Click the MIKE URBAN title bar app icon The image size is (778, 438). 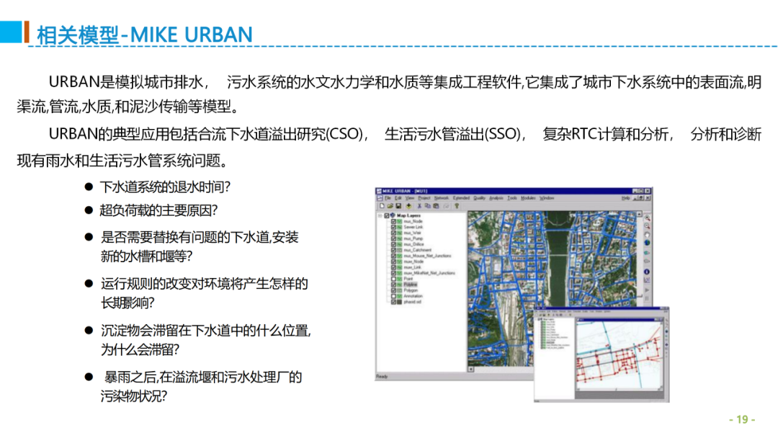point(379,191)
